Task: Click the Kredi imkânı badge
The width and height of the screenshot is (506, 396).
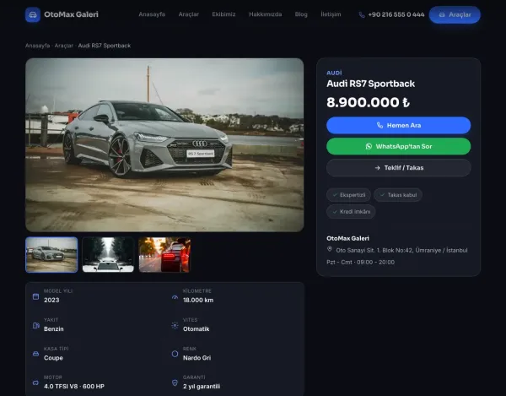Action: pyautogui.click(x=351, y=212)
